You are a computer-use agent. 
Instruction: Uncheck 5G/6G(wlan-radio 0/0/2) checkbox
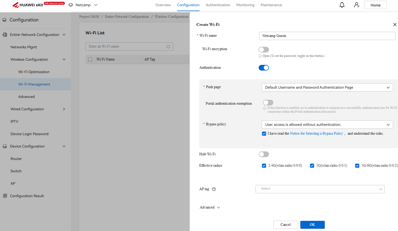[x=357, y=166]
